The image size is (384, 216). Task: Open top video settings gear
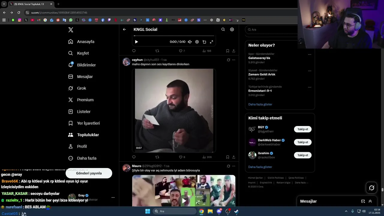197,42
